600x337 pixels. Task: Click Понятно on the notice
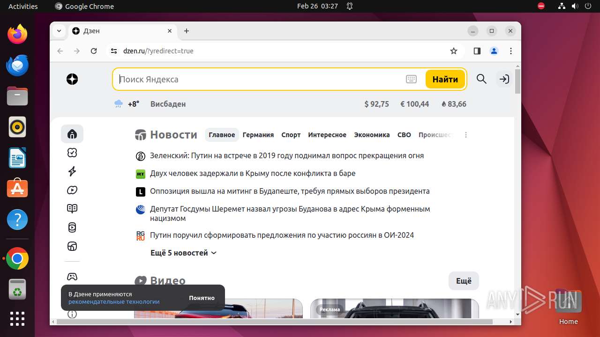[202, 298]
